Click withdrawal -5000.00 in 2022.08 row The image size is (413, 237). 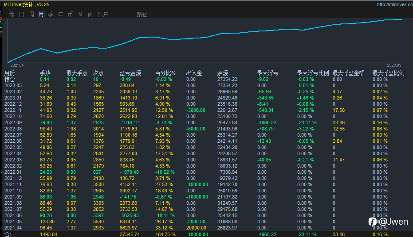[196, 129]
